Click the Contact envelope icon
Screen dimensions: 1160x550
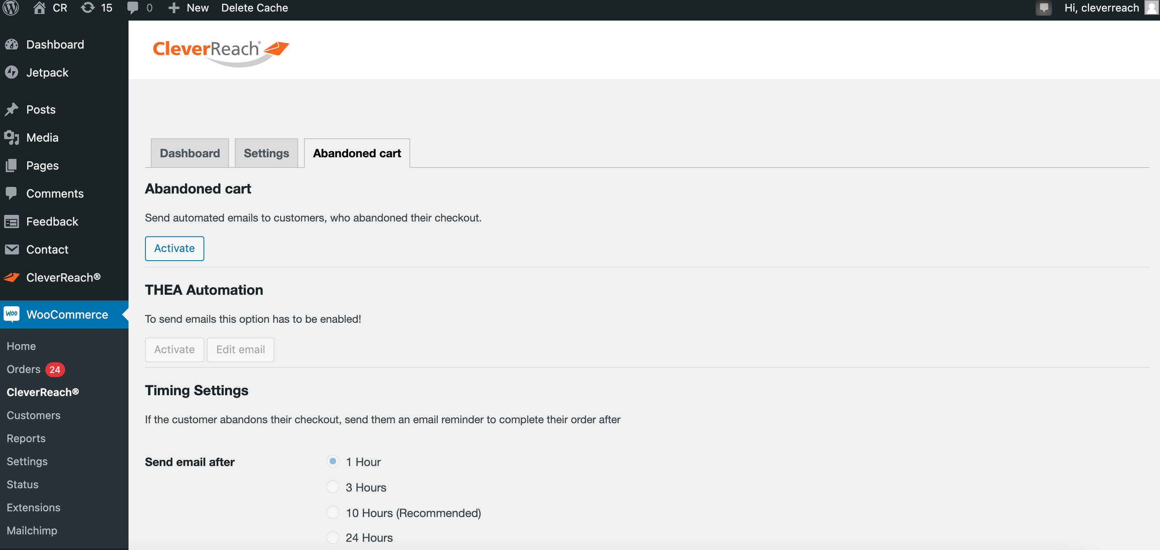[12, 249]
